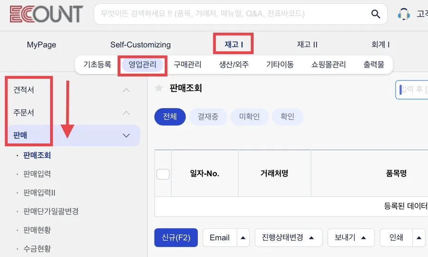This screenshot has height=257, width=428.
Task: Click the ECOUNT logo
Action: tap(47, 14)
